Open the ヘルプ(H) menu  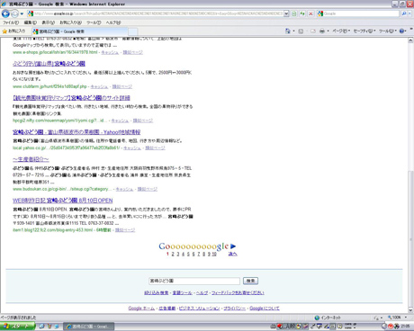click(113, 22)
